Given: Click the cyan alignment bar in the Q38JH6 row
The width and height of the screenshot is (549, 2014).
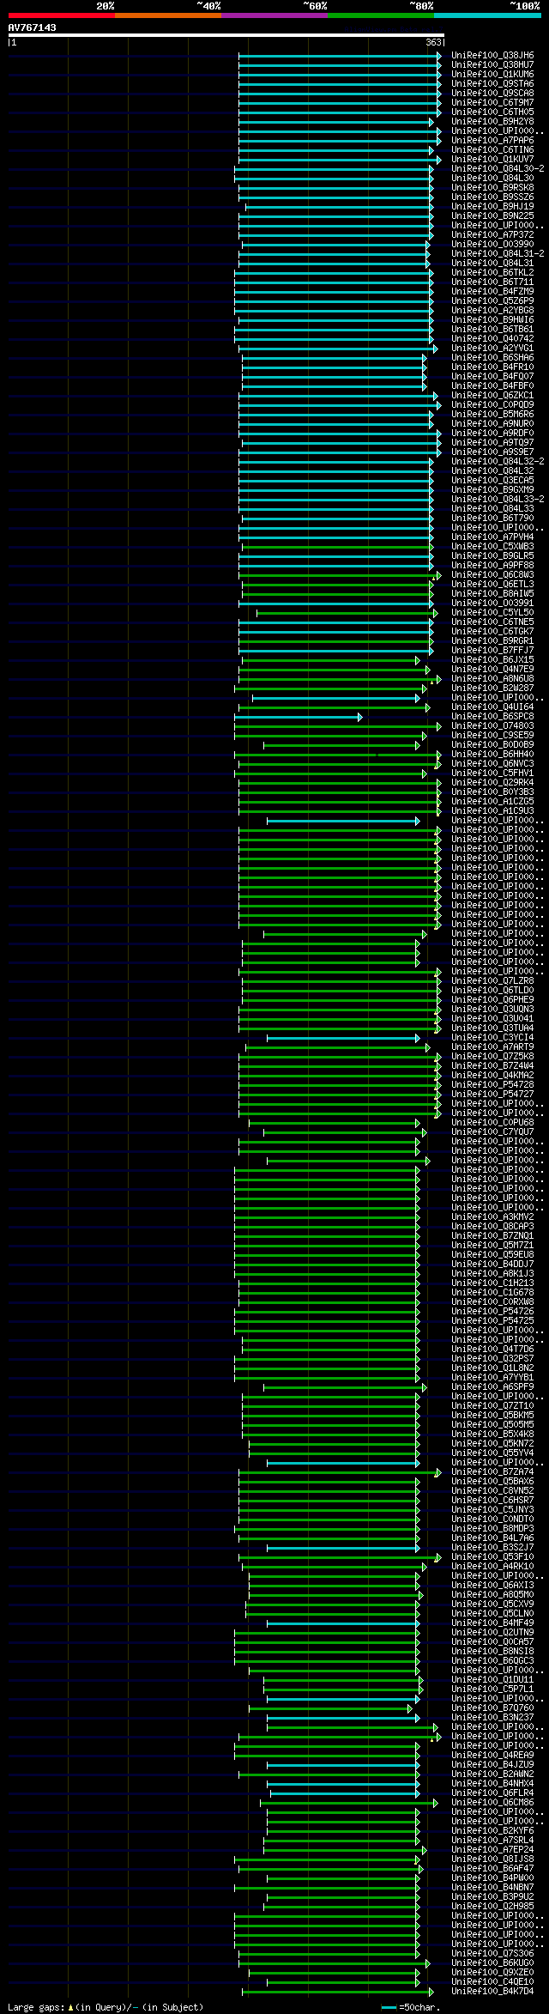Looking at the screenshot, I should tap(340, 56).
